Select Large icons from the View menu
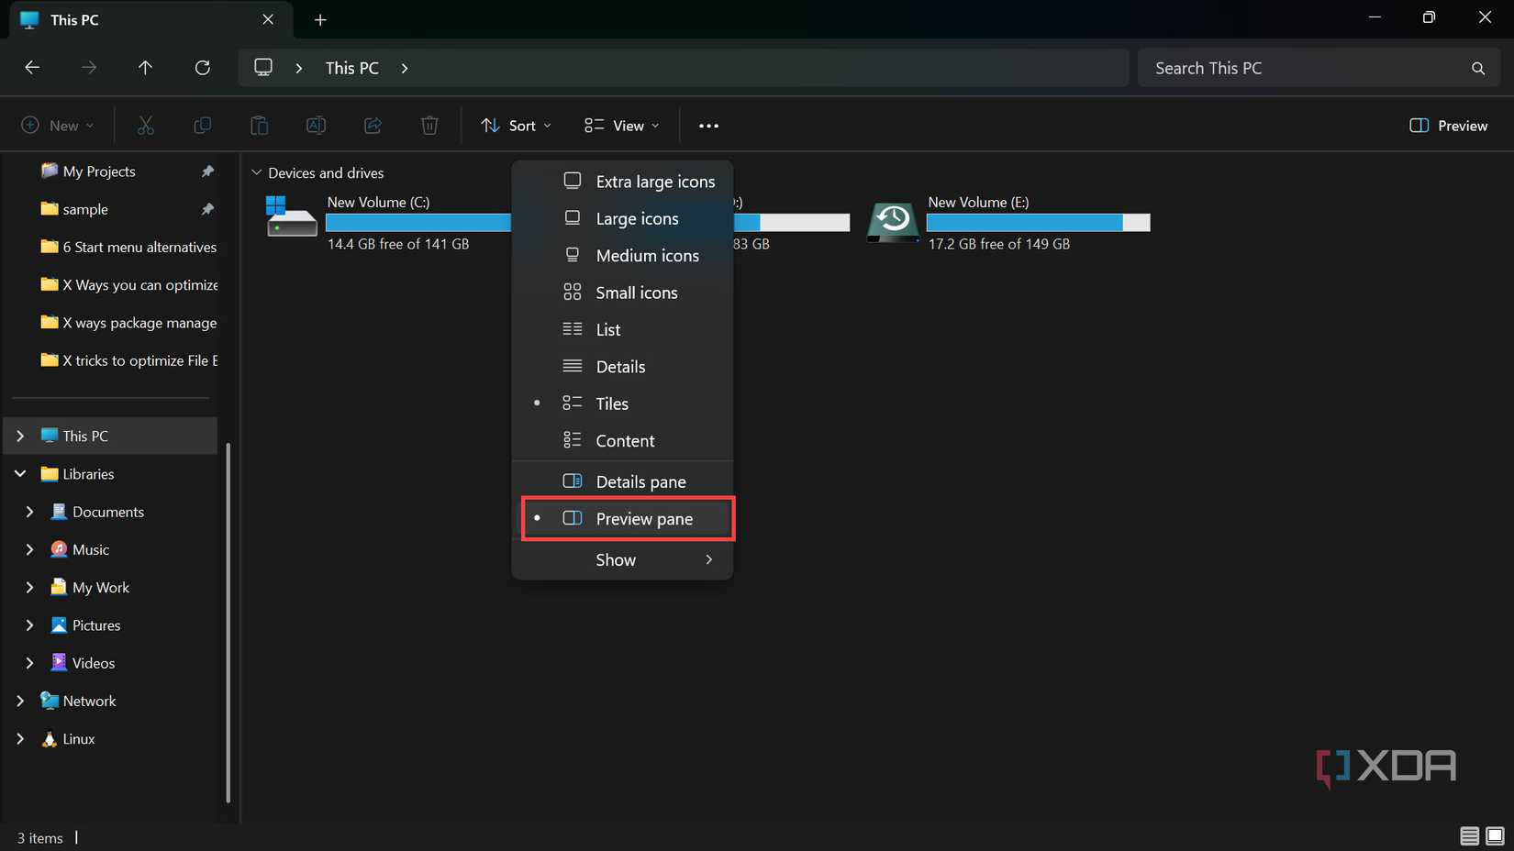The image size is (1514, 851). [637, 218]
